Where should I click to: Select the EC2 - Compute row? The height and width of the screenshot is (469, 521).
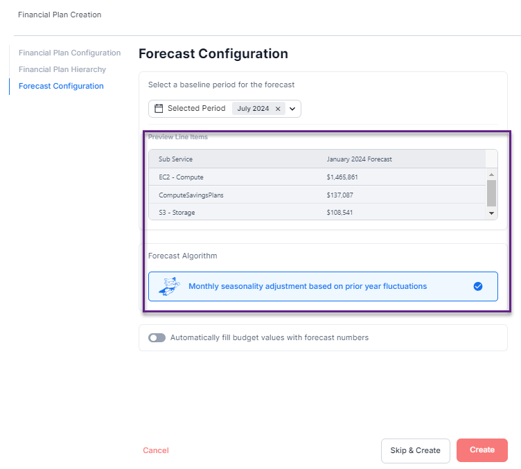(181, 177)
